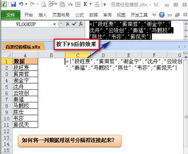Click inside the formula bar text

tap(131, 30)
